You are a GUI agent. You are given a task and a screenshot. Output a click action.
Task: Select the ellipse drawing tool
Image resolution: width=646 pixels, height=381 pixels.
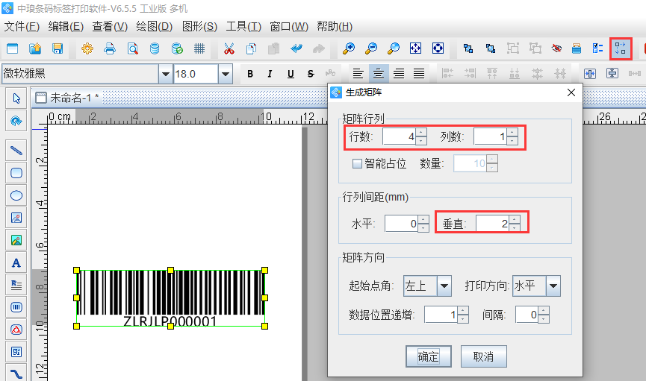point(16,195)
